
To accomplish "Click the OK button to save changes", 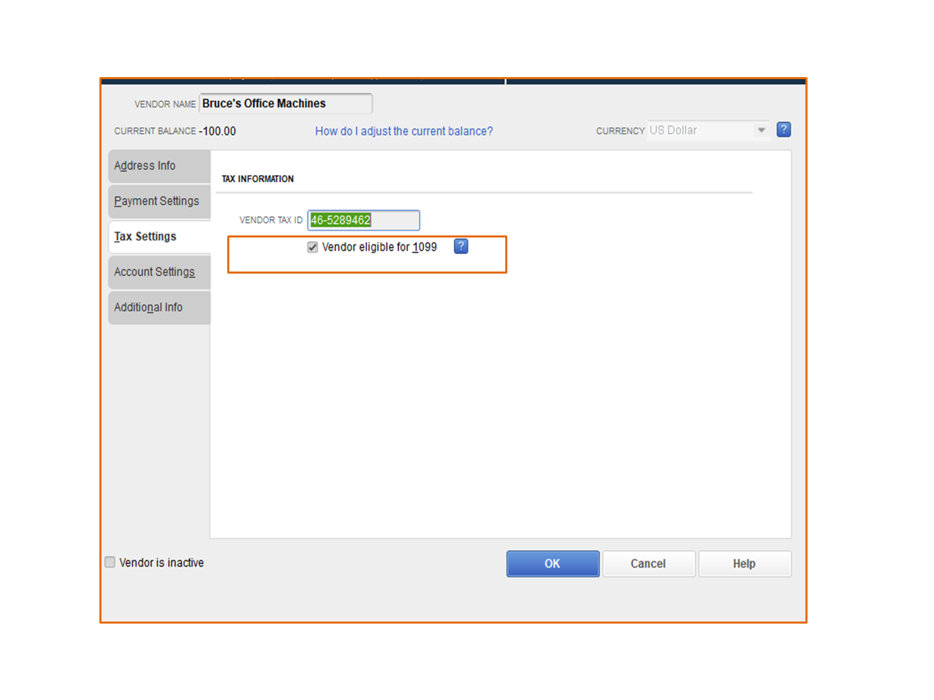I will click(x=552, y=563).
